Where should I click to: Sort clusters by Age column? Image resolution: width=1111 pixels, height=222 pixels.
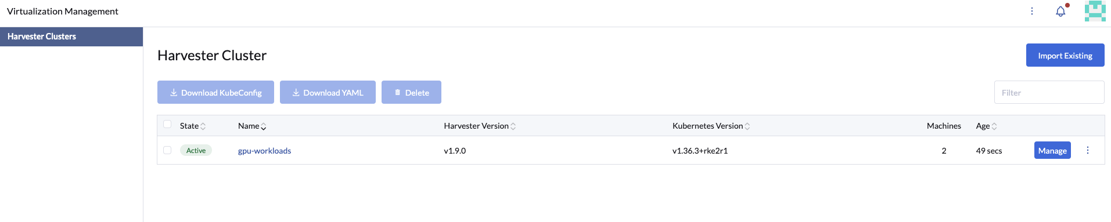tap(986, 126)
